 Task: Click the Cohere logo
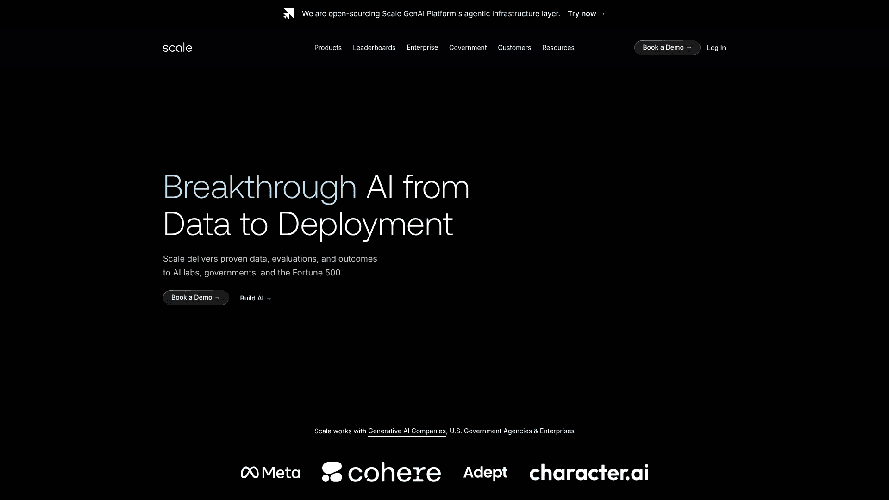click(382, 472)
